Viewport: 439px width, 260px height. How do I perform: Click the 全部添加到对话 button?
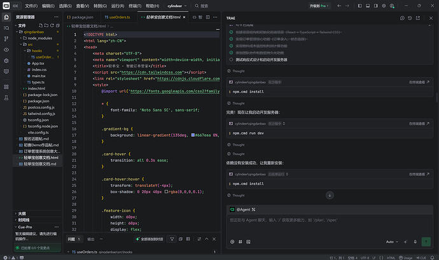click(150, 239)
